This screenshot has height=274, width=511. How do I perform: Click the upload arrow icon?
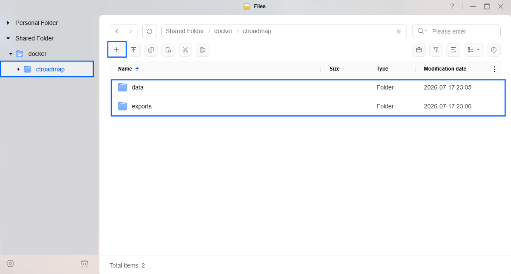tap(134, 50)
